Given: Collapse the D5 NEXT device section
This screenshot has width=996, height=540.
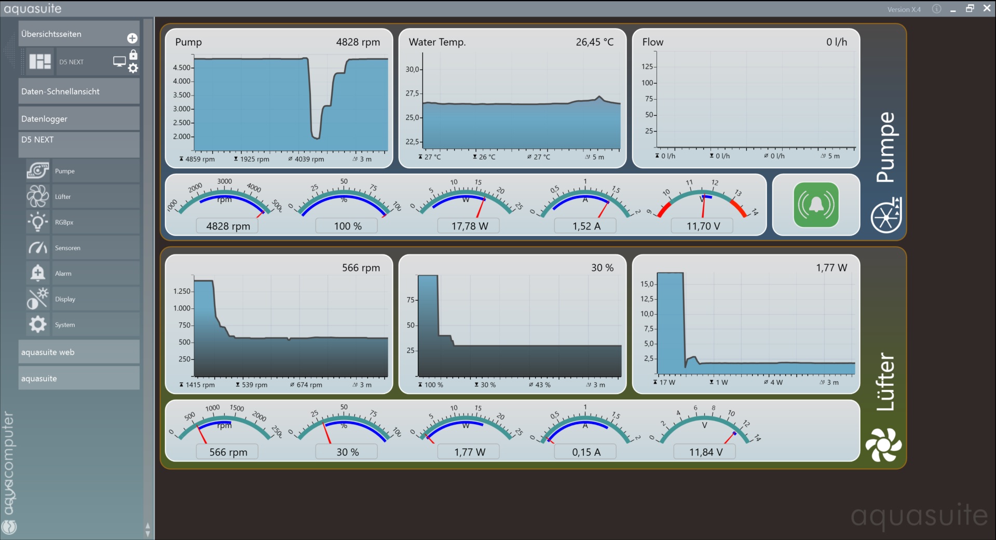Looking at the screenshot, I should (x=79, y=140).
